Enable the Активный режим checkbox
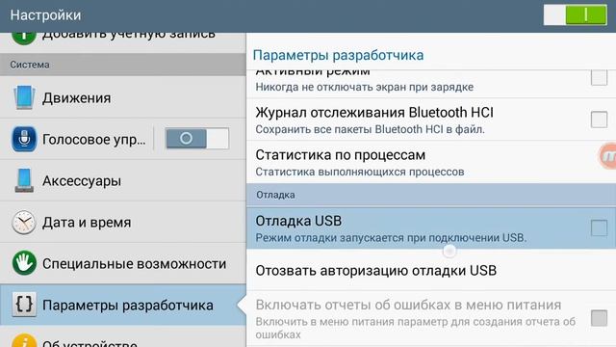 point(599,77)
